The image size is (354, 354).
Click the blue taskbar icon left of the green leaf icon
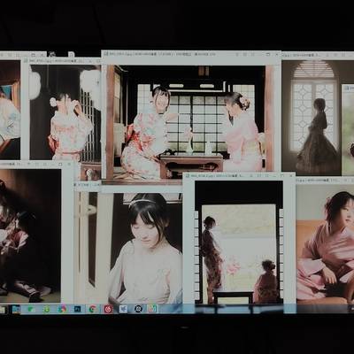(16, 309)
